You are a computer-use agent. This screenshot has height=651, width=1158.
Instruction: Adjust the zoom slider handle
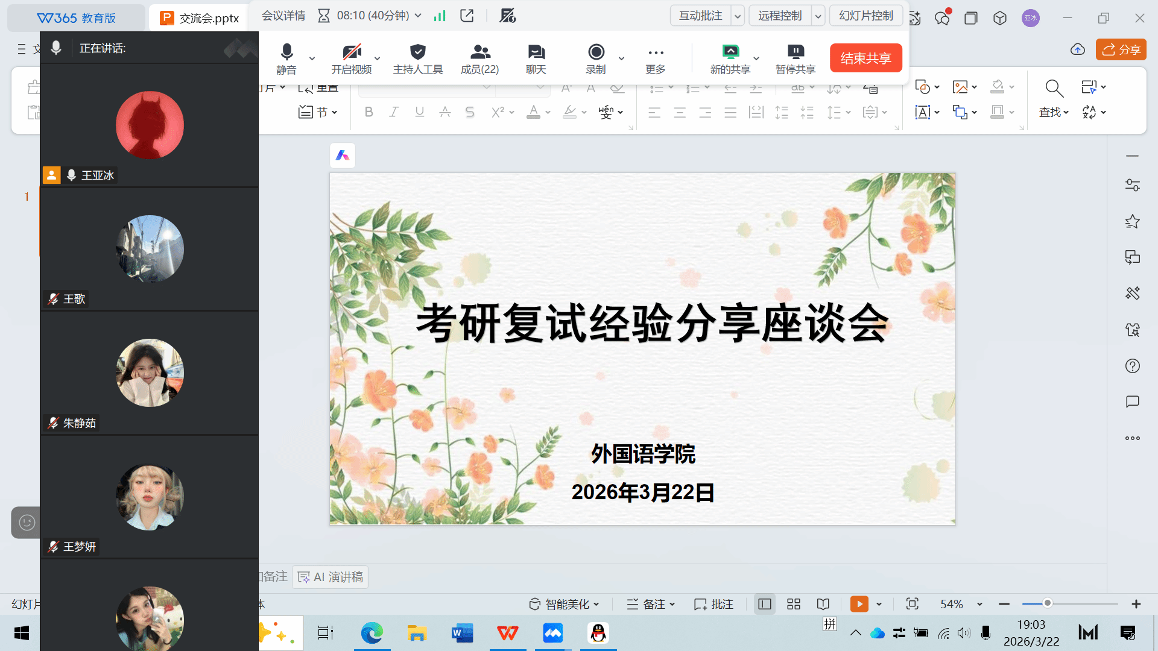coord(1048,603)
